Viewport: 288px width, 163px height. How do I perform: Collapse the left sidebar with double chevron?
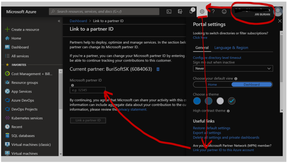click(x=59, y=21)
